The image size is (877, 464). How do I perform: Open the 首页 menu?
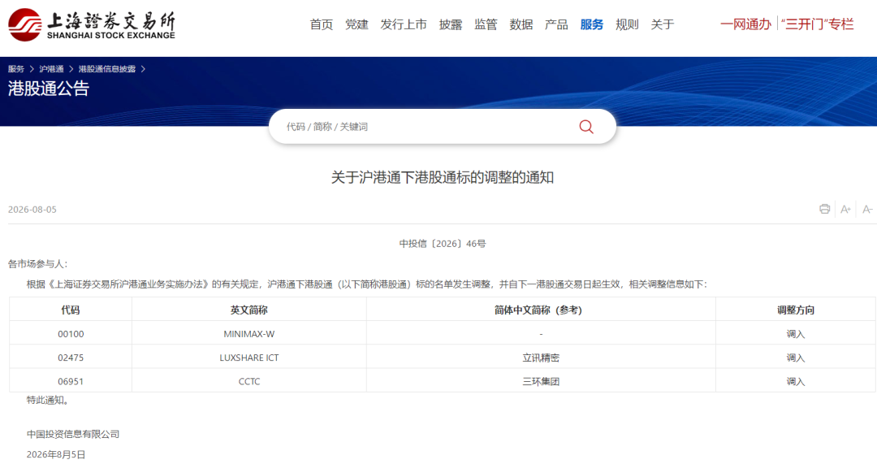[x=322, y=24]
